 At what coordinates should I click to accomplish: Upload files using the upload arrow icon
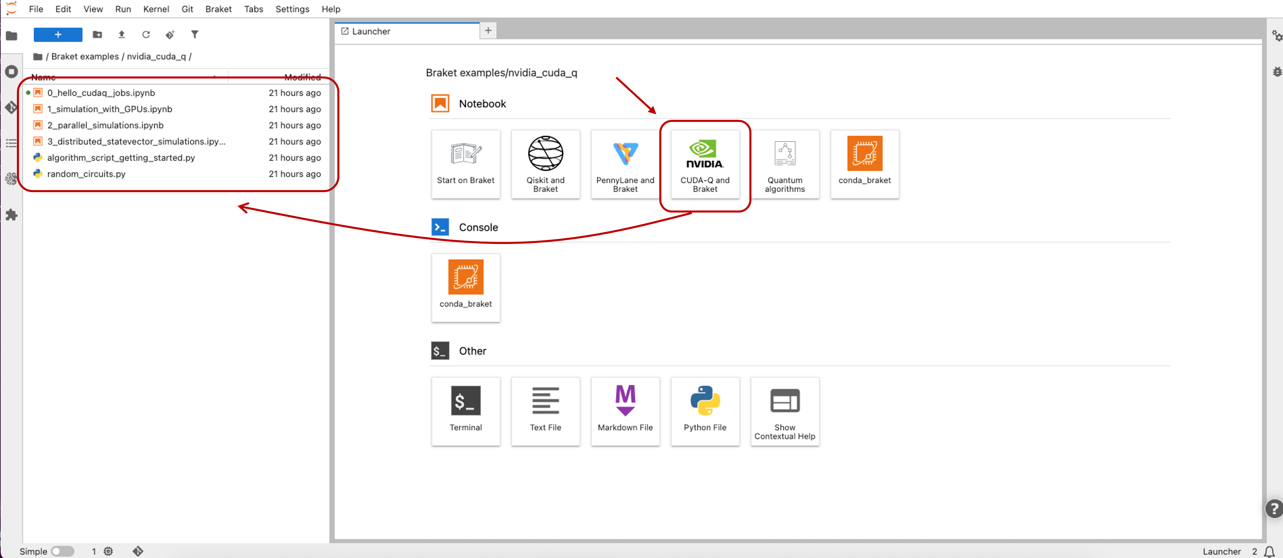point(122,34)
